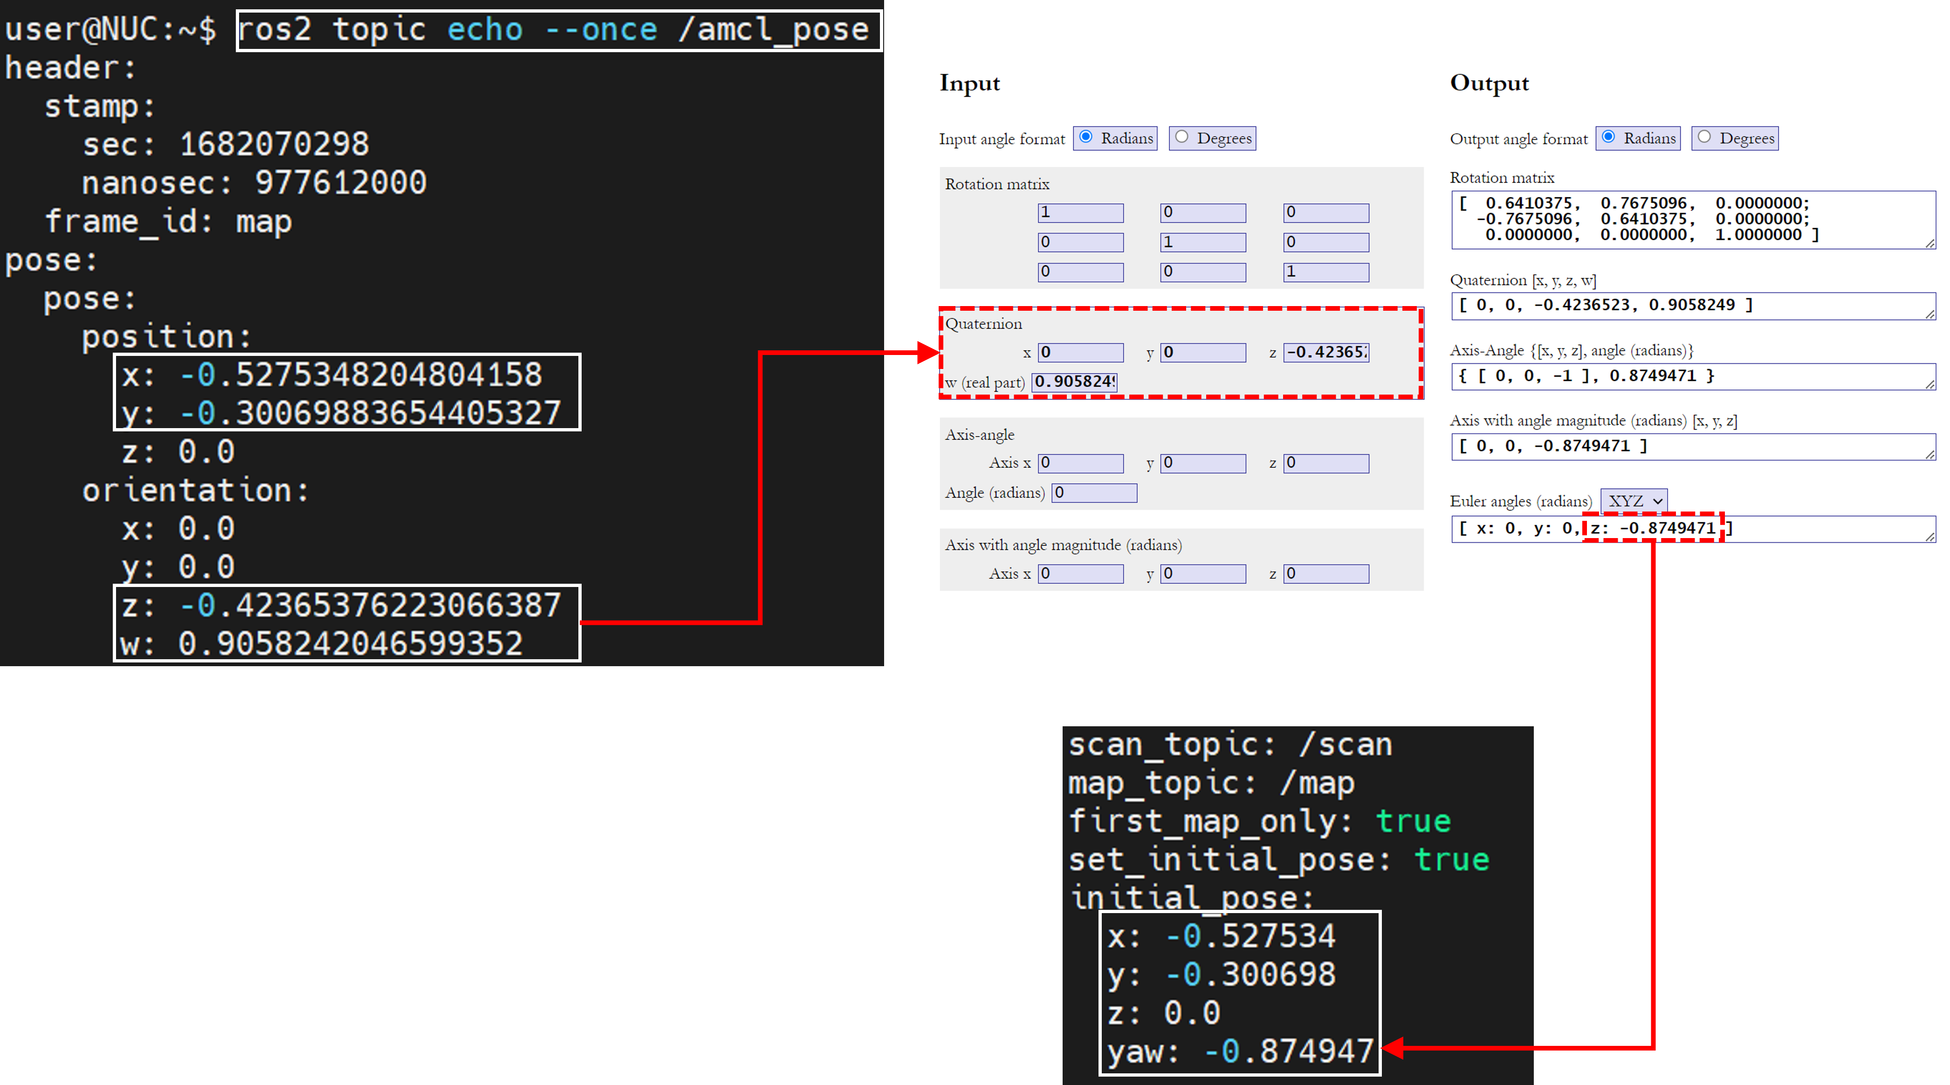Click rotation matrix row 2 column 1 field
1950x1085 pixels.
coord(1080,242)
